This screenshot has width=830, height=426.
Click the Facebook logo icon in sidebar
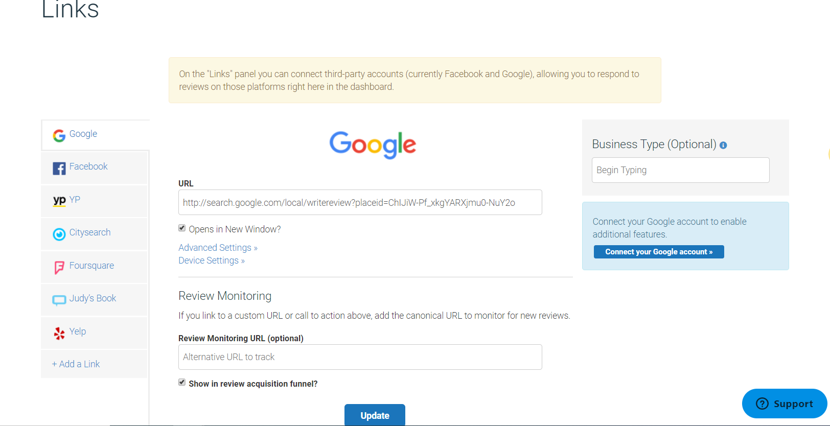59,169
